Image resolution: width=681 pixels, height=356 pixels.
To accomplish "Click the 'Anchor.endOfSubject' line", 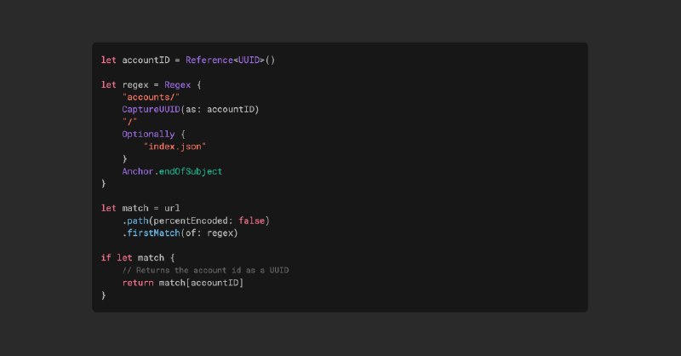I will (172, 171).
